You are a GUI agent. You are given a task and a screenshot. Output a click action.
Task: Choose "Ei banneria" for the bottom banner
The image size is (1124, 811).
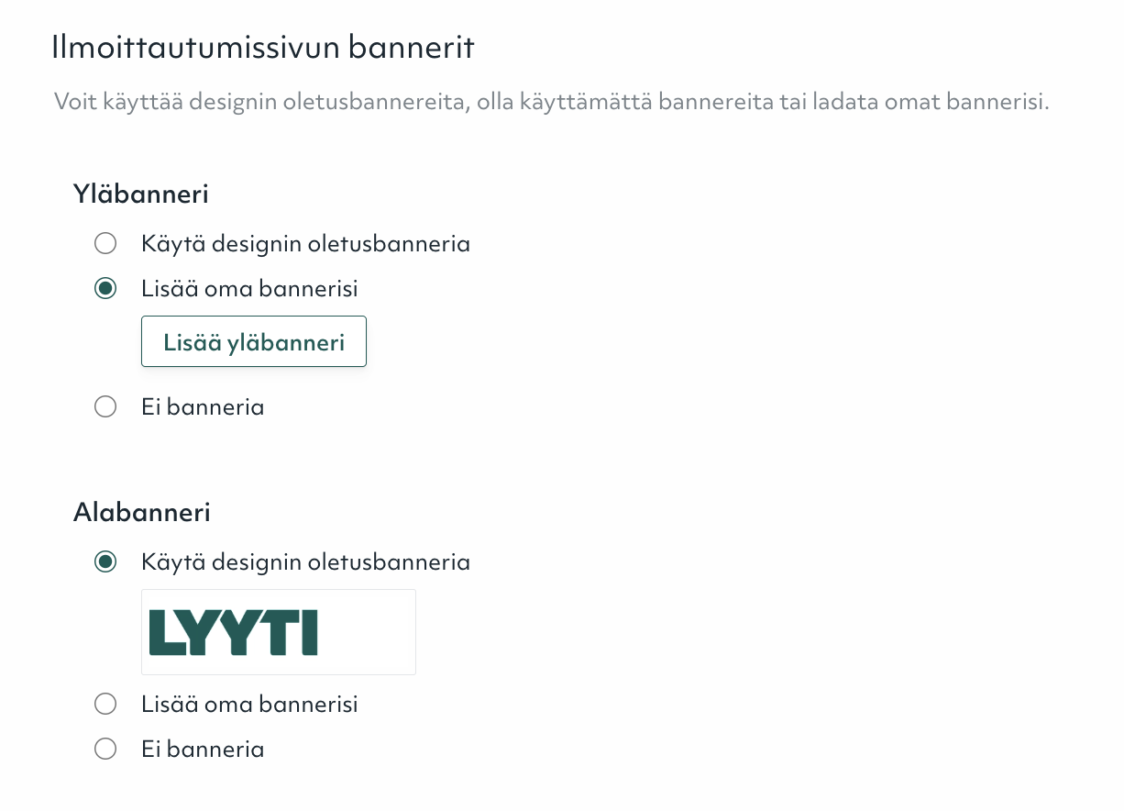point(105,749)
